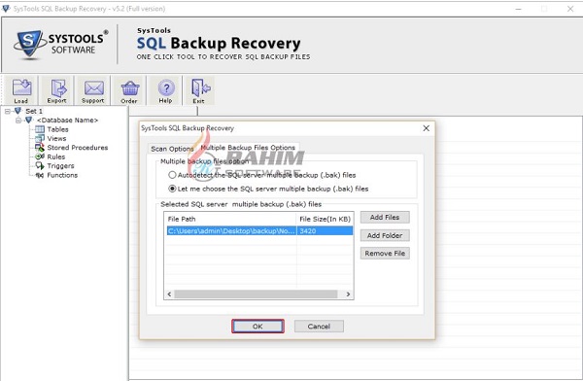Screen dimensions: 583x381
Task: Click the Load toolbar icon
Action: [21, 90]
